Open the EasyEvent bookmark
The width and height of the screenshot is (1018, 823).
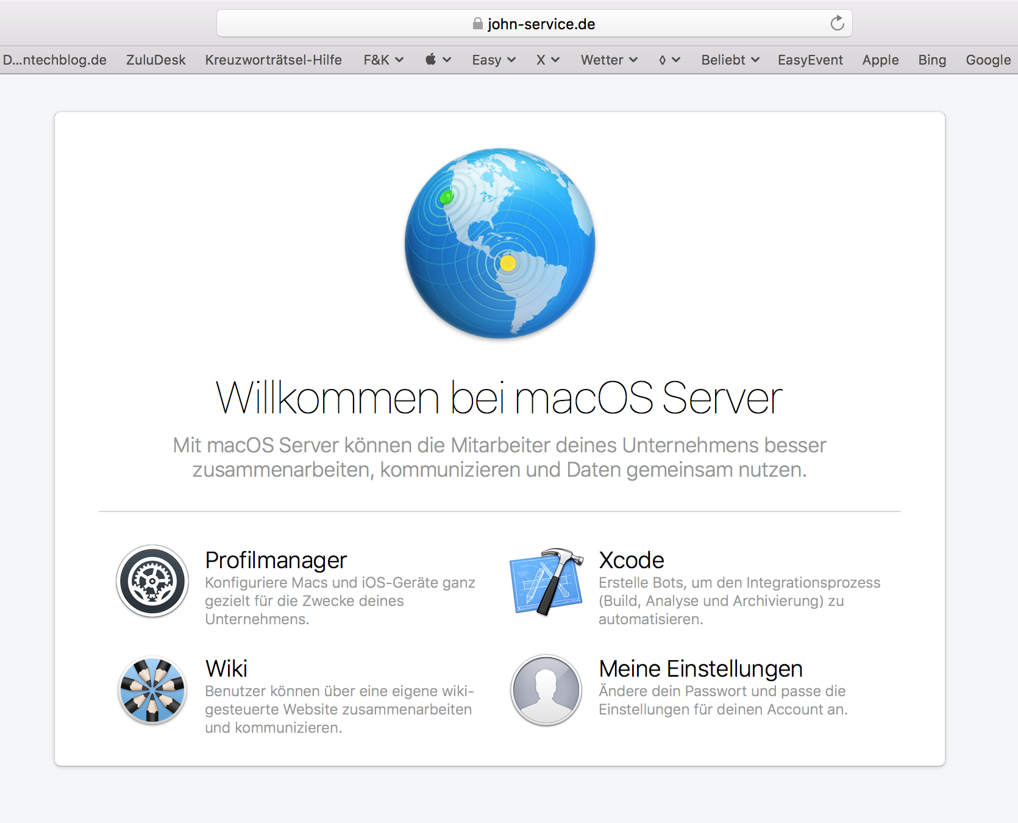pos(810,60)
